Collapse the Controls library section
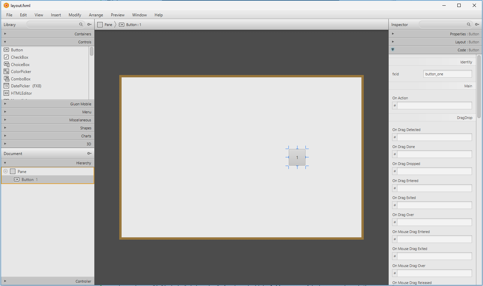Image resolution: width=483 pixels, height=286 pixels. pyautogui.click(x=5, y=42)
